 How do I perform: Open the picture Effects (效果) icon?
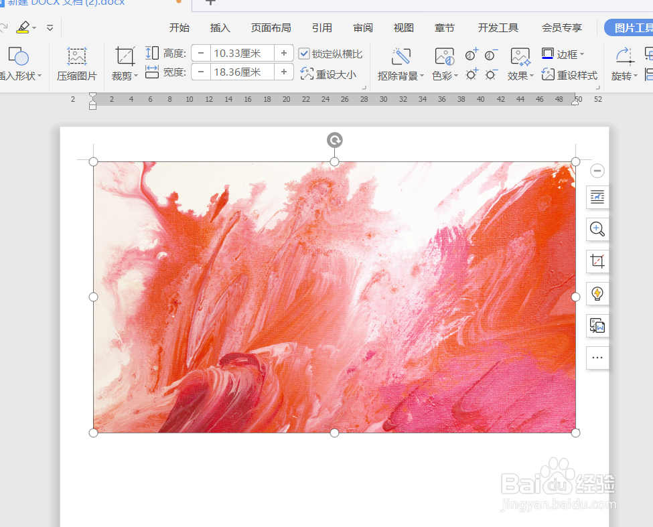520,56
